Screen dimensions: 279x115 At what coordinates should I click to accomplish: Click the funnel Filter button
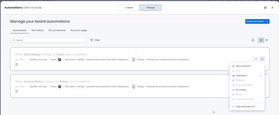click(x=95, y=40)
